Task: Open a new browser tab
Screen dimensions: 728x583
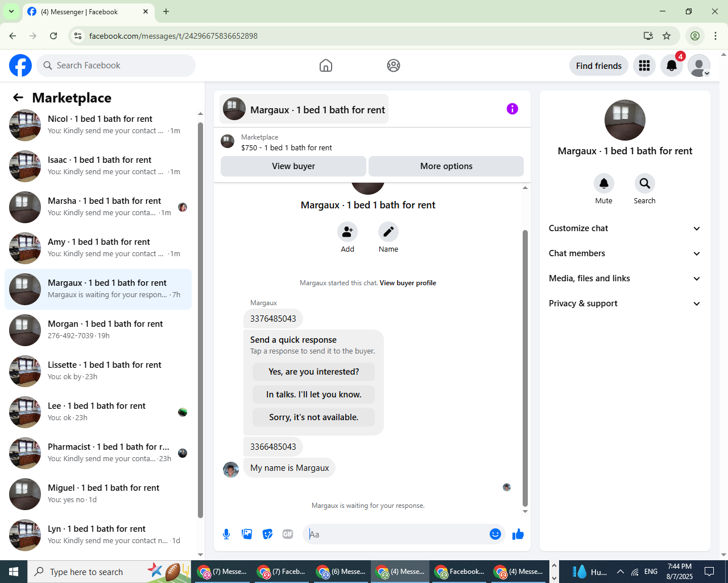Action: (x=166, y=11)
